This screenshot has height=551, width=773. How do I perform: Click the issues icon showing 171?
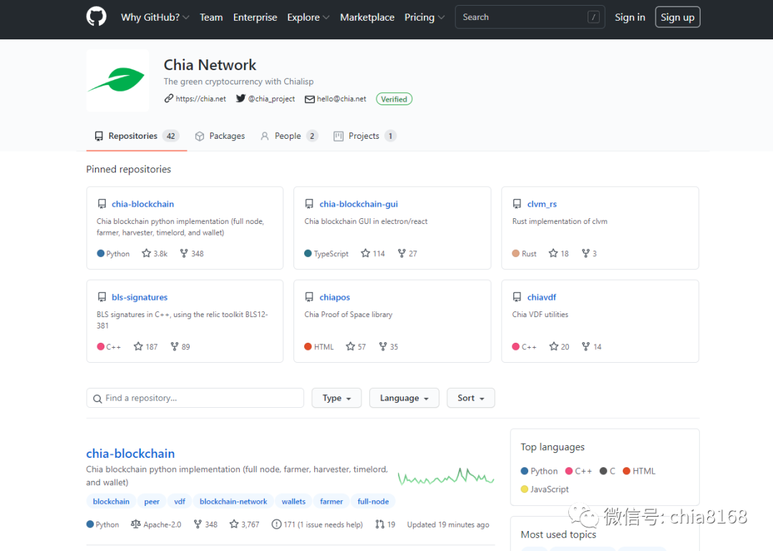click(x=276, y=525)
